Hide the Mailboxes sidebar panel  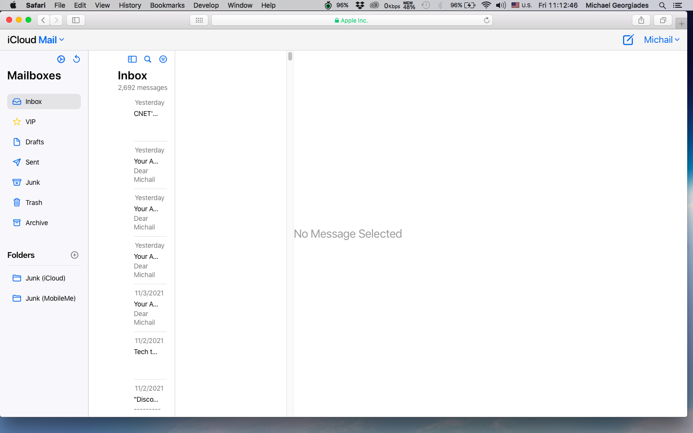[x=132, y=59]
